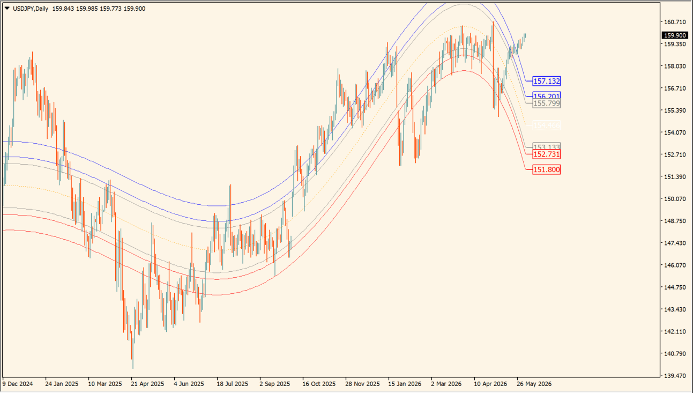Click the 148.750 price scale value

pos(675,221)
